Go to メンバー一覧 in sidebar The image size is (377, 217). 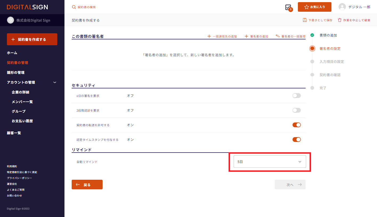point(22,102)
